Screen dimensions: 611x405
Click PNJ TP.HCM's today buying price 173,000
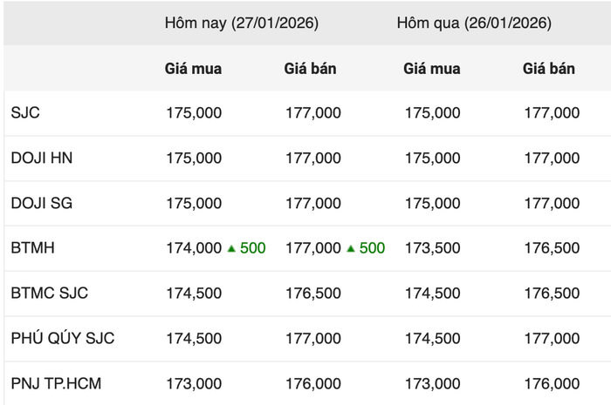pyautogui.click(x=194, y=383)
